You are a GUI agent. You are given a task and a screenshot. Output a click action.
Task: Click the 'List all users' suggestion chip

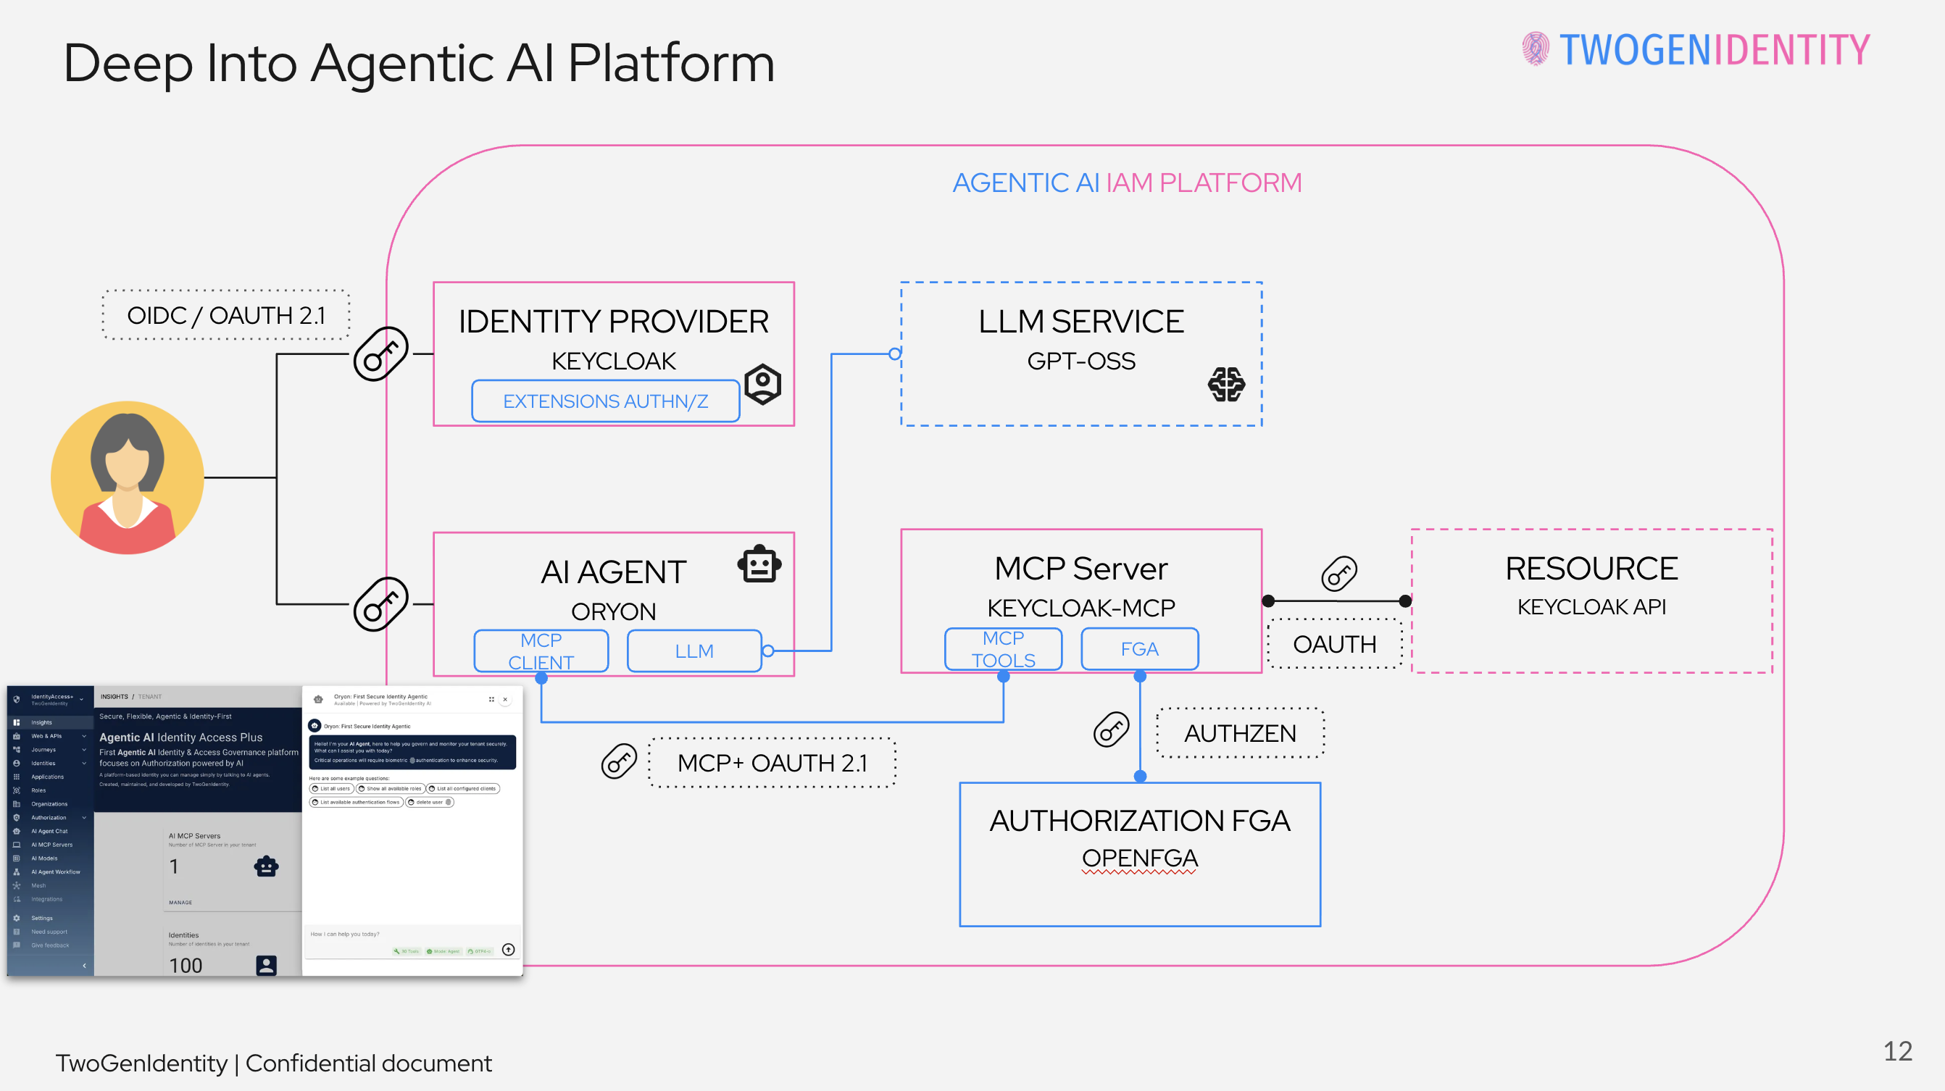(x=332, y=788)
